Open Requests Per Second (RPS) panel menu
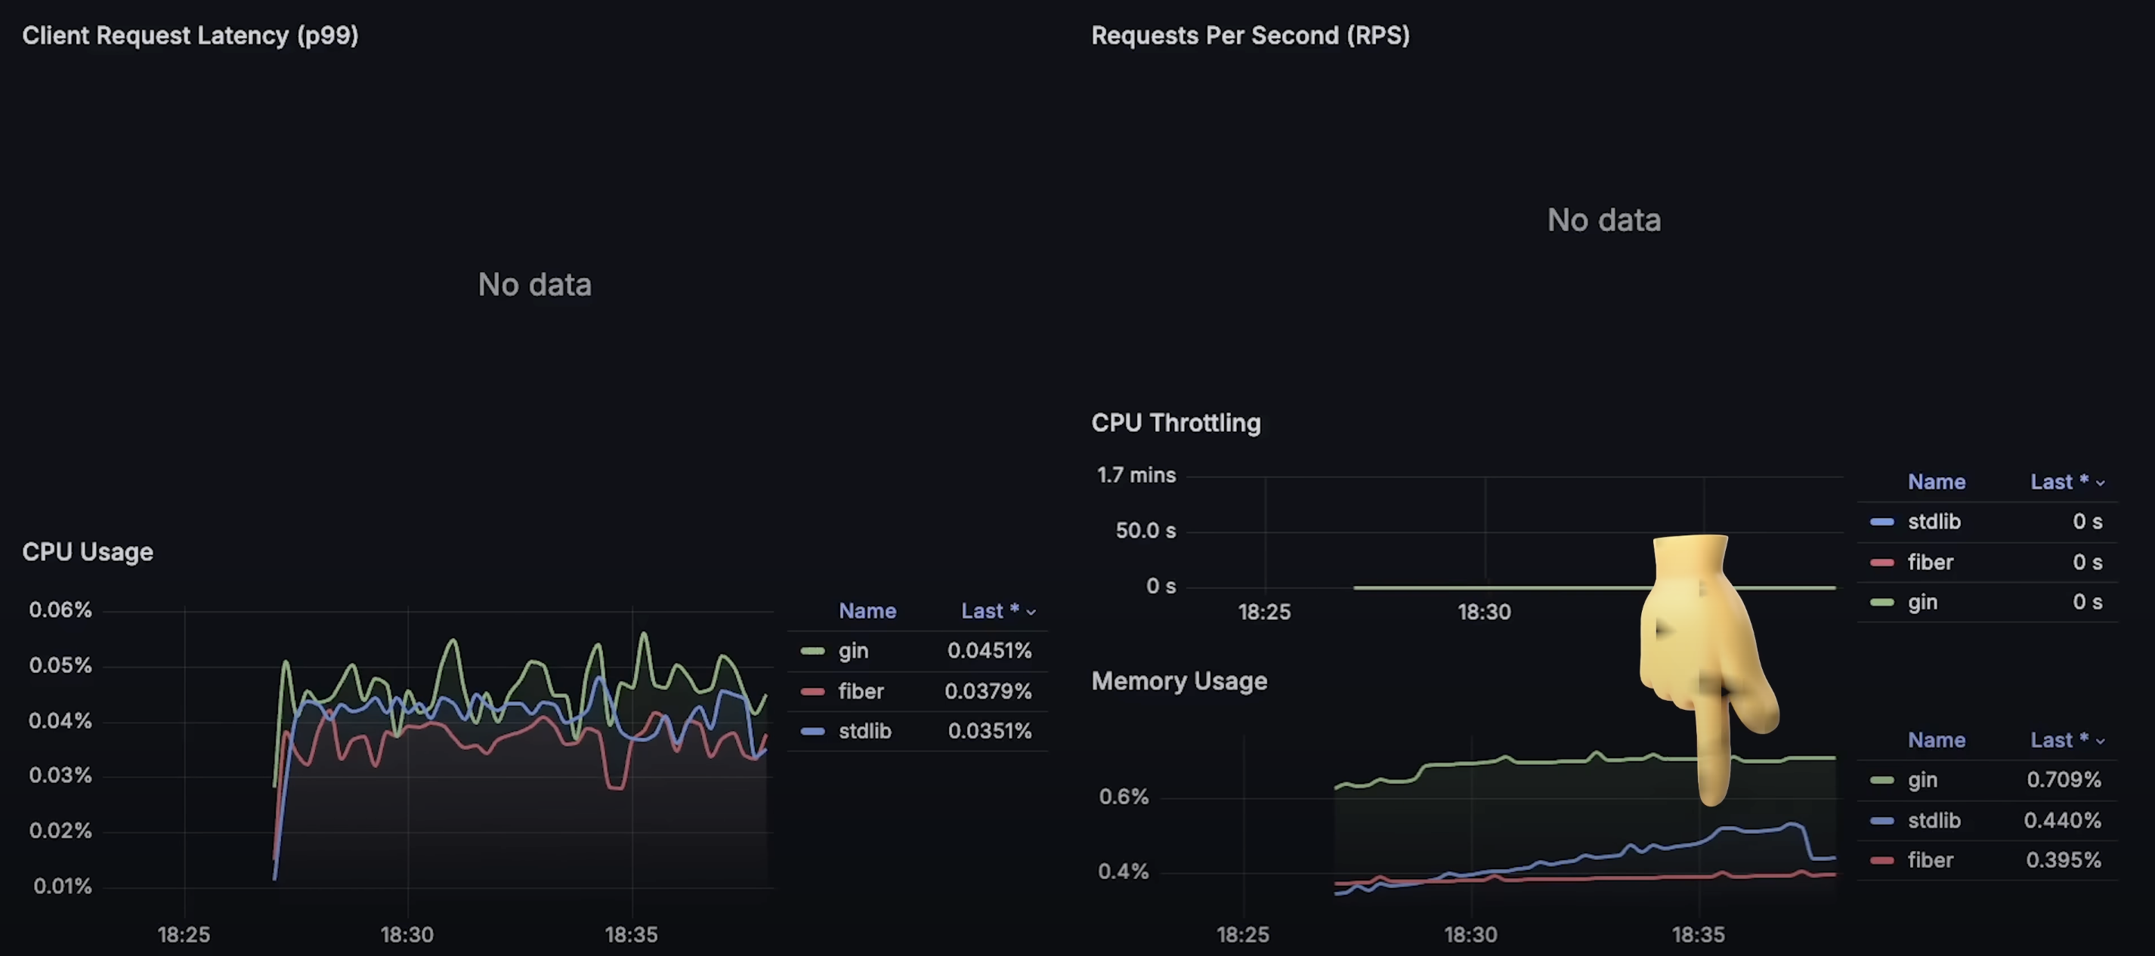Viewport: 2155px width, 956px height. (x=1250, y=35)
